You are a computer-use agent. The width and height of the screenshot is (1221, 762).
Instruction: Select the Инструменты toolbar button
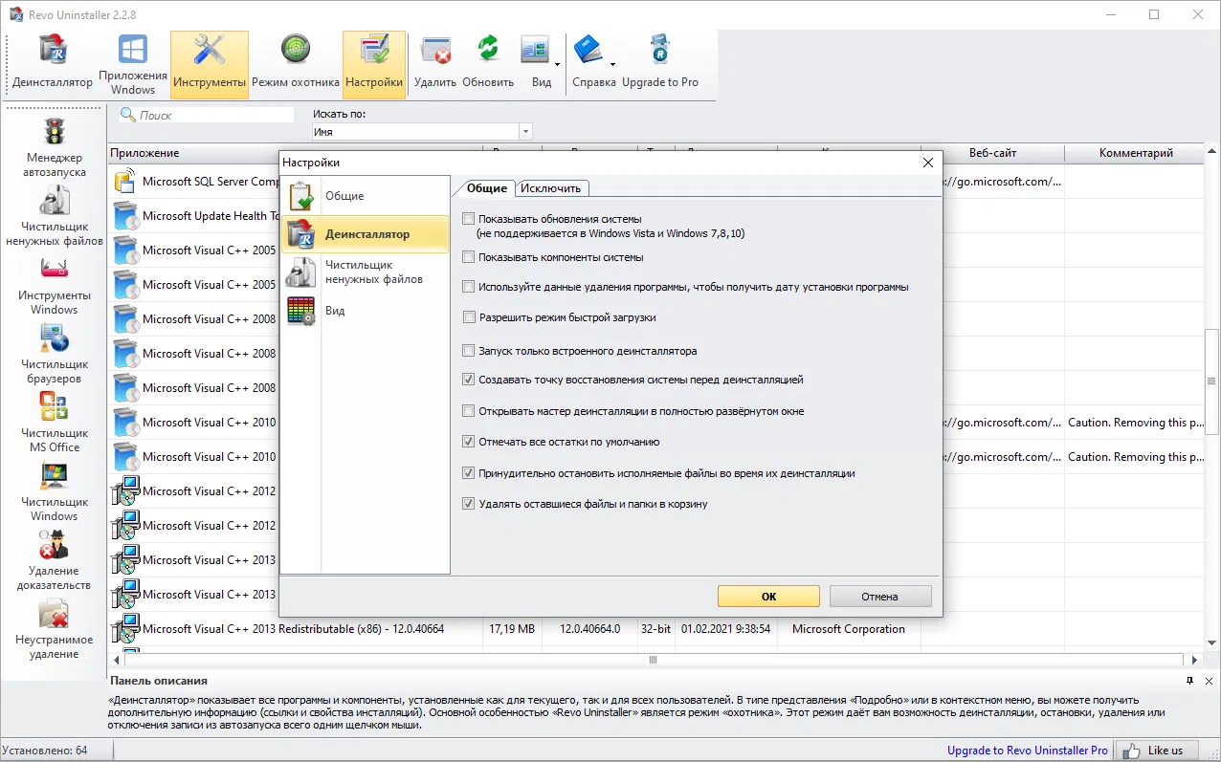tap(210, 63)
